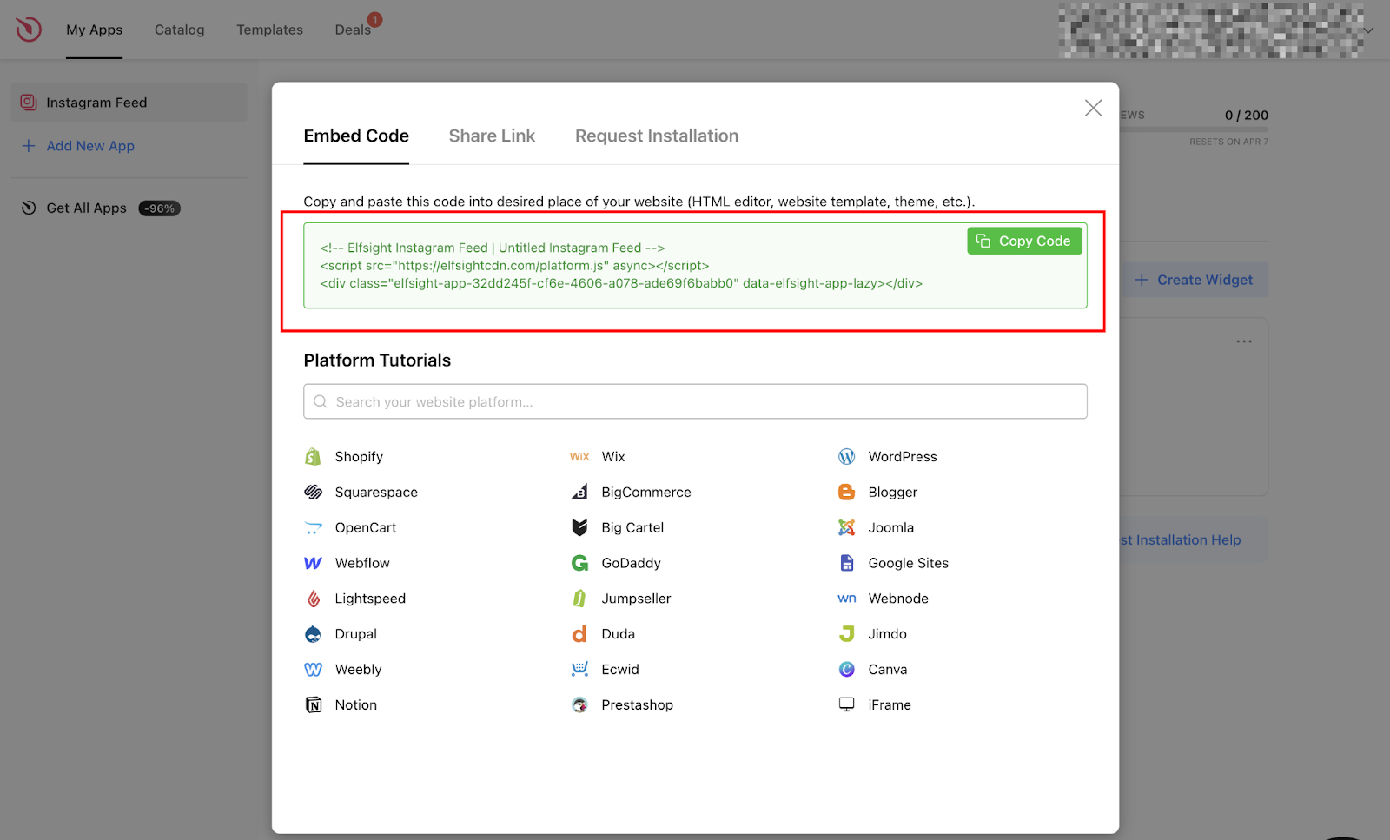This screenshot has height=840, width=1390.
Task: Open the Deals navigation tab
Action: coord(353,30)
